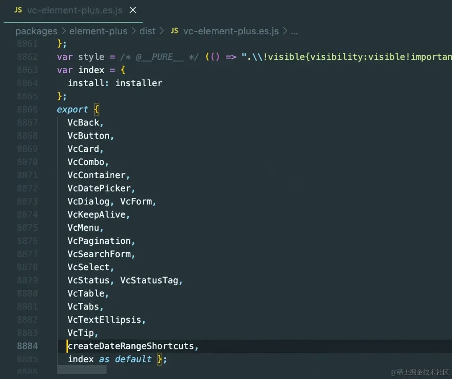Close the vc-element-plus.es.js editor tab
Image resolution: width=452 pixels, height=379 pixels.
133,10
